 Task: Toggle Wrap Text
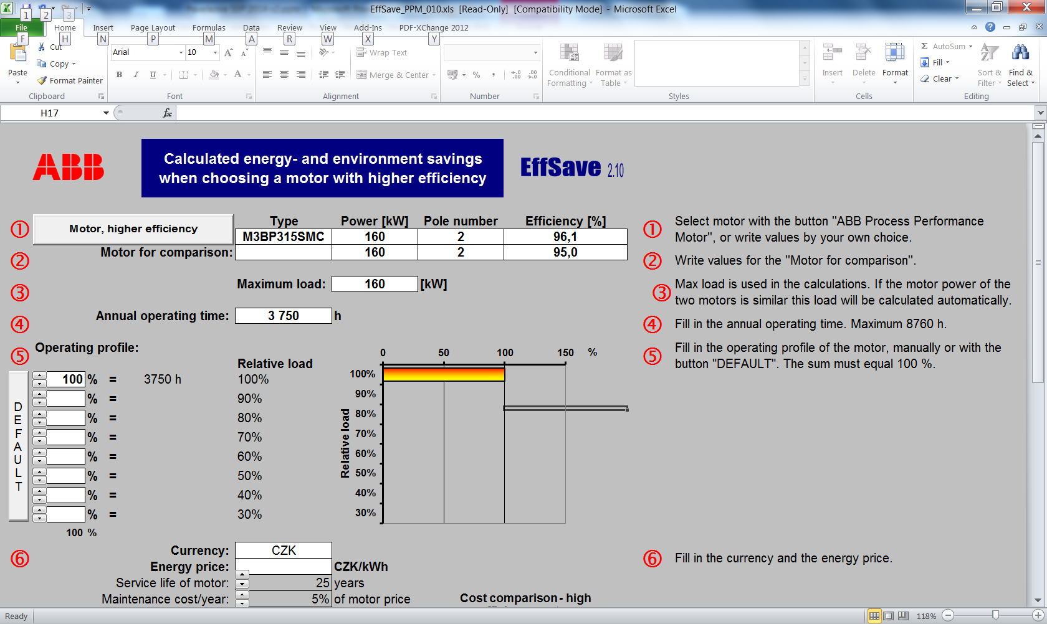[381, 52]
